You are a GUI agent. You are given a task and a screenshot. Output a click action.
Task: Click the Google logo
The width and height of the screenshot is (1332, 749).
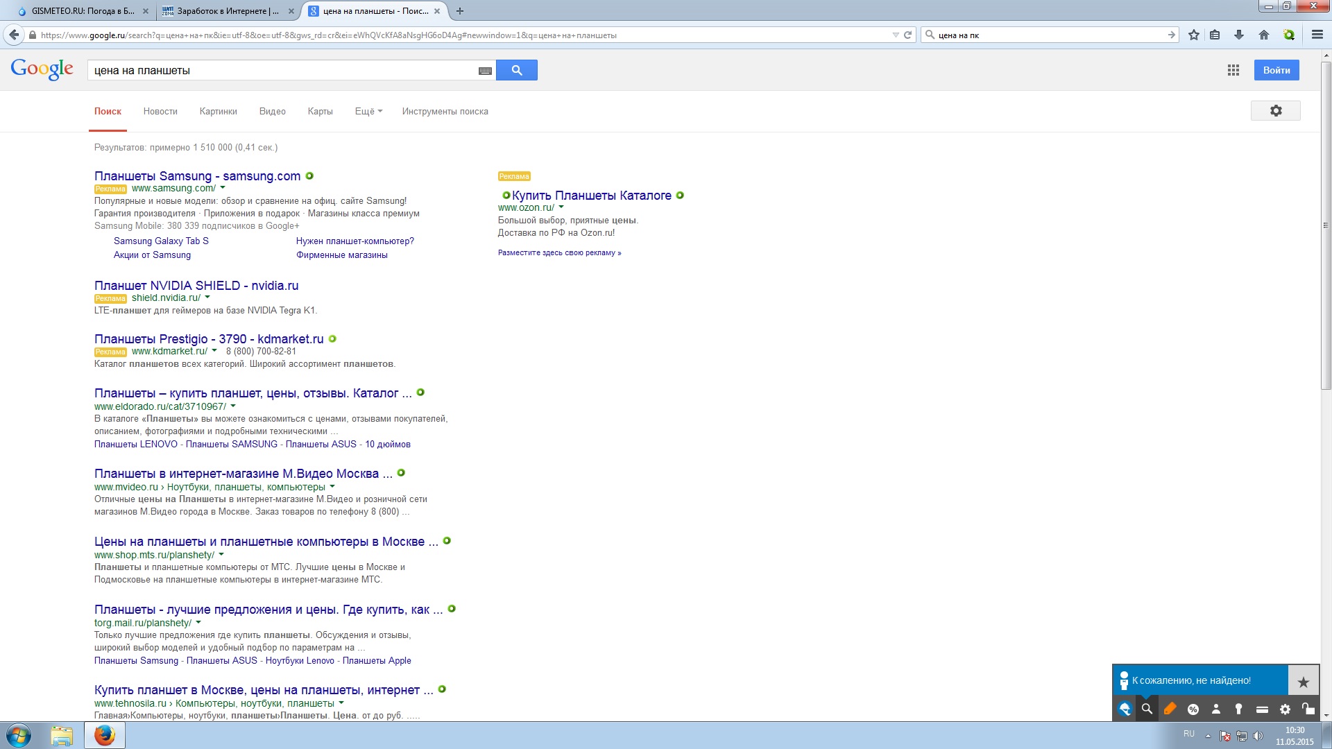pyautogui.click(x=42, y=69)
